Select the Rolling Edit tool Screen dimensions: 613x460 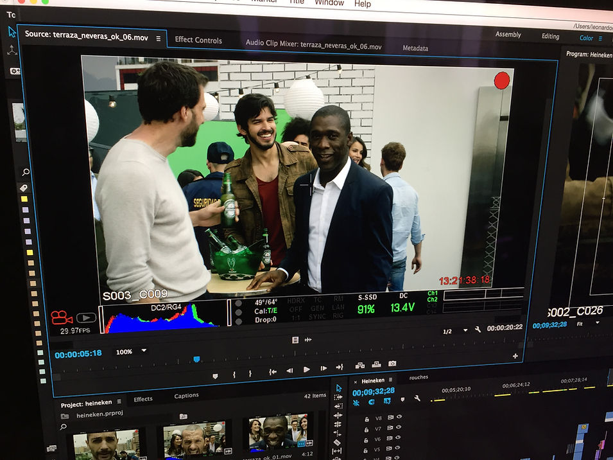338,424
